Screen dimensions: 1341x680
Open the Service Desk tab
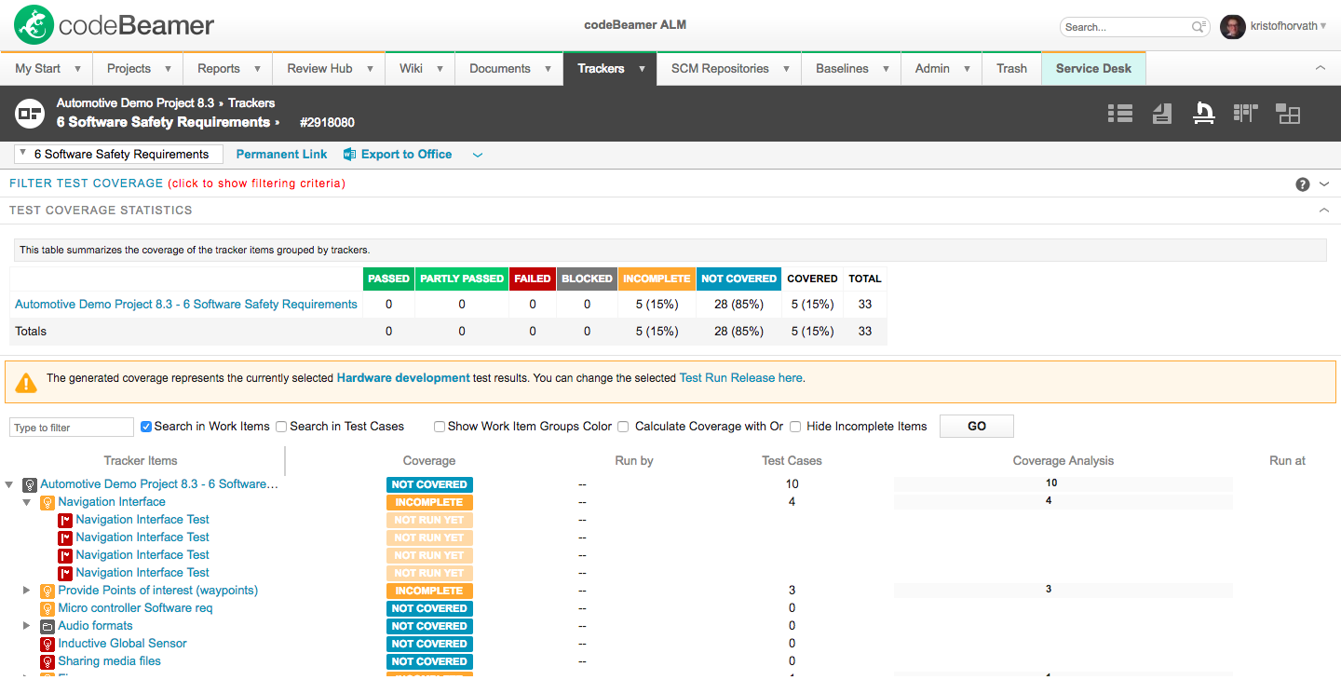pyautogui.click(x=1093, y=69)
